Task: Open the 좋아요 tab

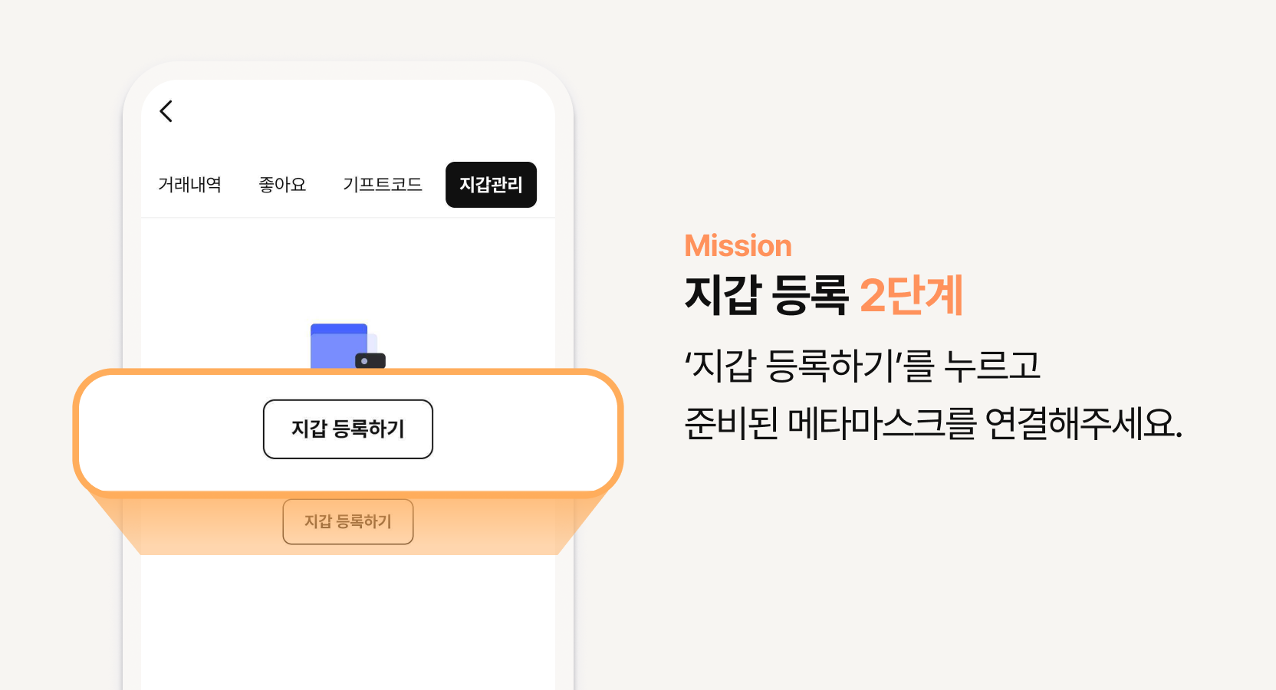Action: click(x=282, y=184)
